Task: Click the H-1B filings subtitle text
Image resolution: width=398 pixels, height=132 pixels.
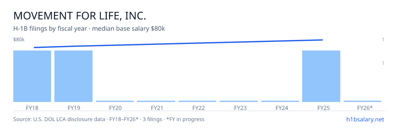Action: coord(89,29)
